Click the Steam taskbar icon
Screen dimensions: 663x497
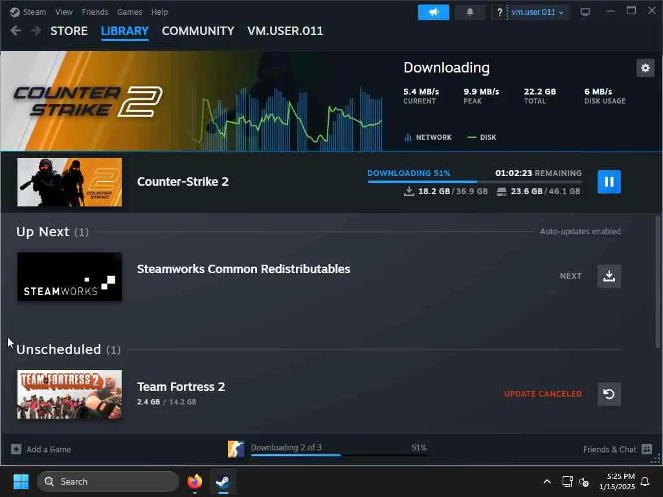223,481
